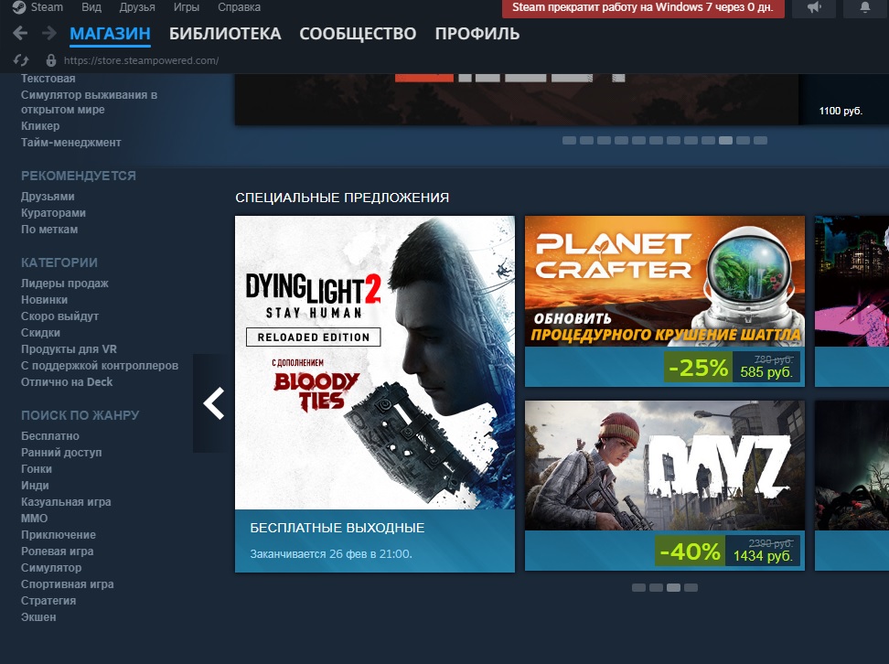This screenshot has height=664, width=889.
Task: Open Симулятор выживания в открытом мире link
Action: coord(89,102)
